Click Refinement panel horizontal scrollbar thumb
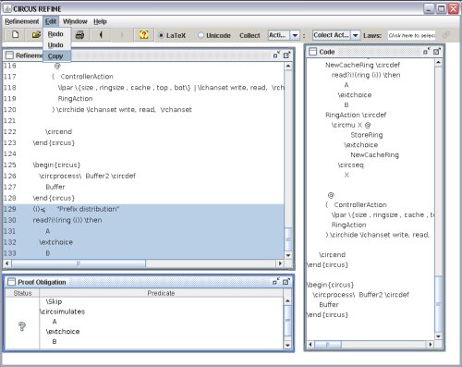The width and height of the screenshot is (462, 367). click(79, 263)
